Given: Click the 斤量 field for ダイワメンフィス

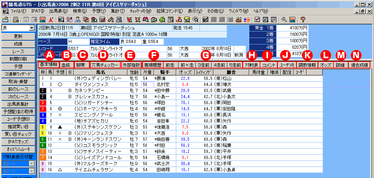Looking at the screenshot, I should click(x=145, y=85).
